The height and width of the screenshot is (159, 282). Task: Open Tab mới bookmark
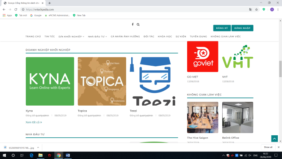click(x=21, y=16)
